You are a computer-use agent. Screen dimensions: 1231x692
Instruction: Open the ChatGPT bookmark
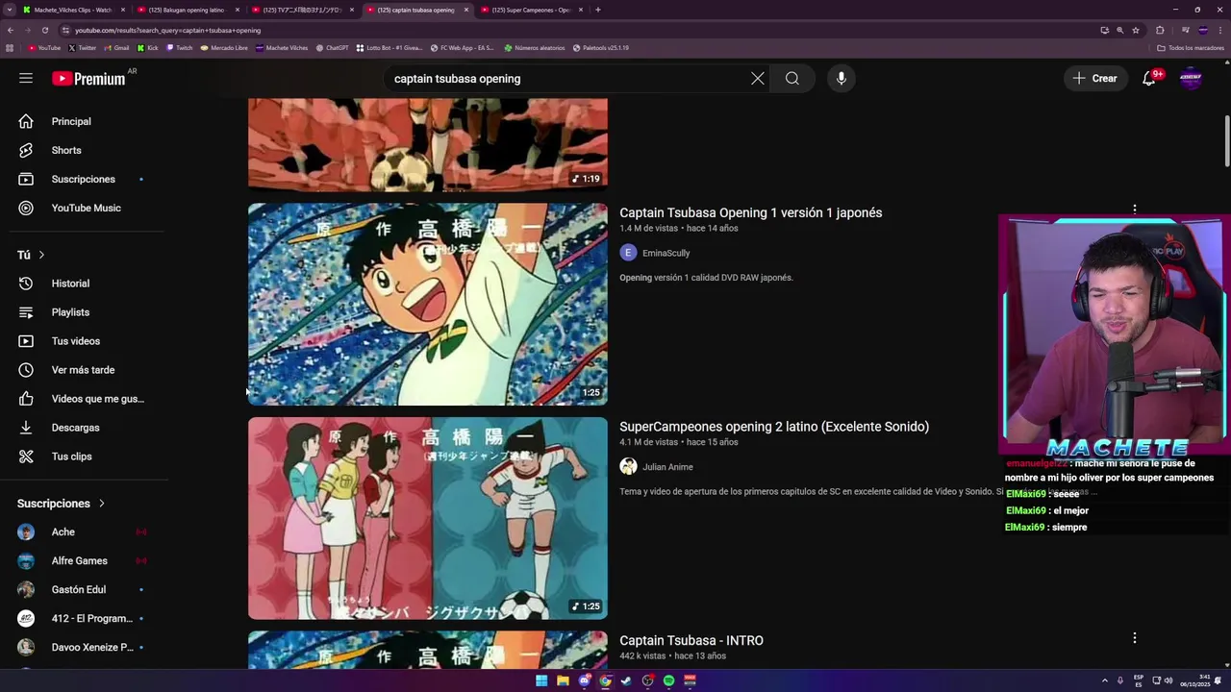(x=333, y=47)
